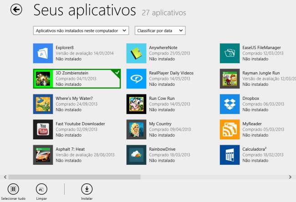Viewport: 296px width, 202px height.
Task: Go back using the arrow button
Action: [x=16, y=10]
